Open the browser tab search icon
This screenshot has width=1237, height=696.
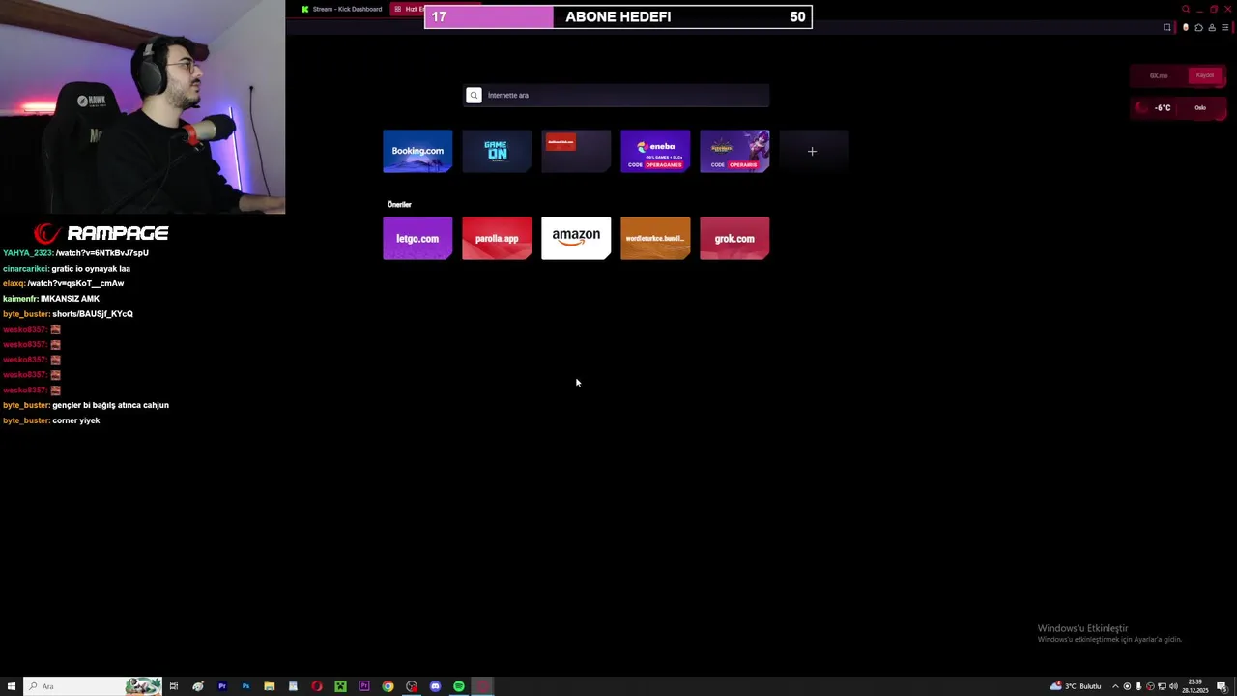coord(1186,9)
